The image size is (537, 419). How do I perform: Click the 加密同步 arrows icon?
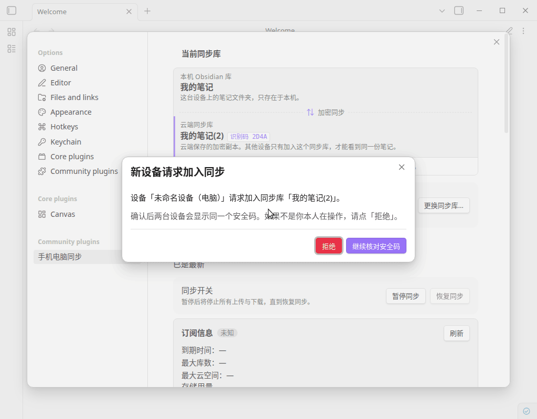tap(310, 112)
